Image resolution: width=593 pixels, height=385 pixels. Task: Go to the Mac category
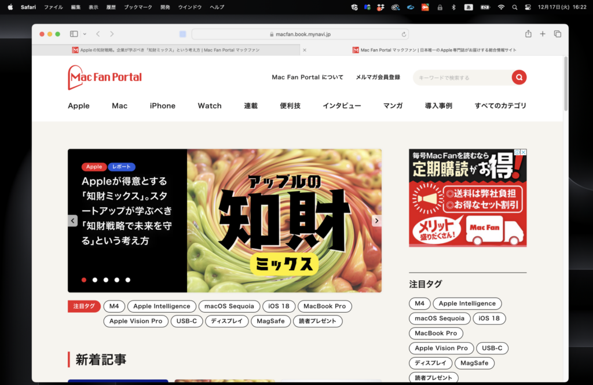(119, 106)
